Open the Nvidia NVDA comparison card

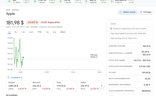click(90, 86)
